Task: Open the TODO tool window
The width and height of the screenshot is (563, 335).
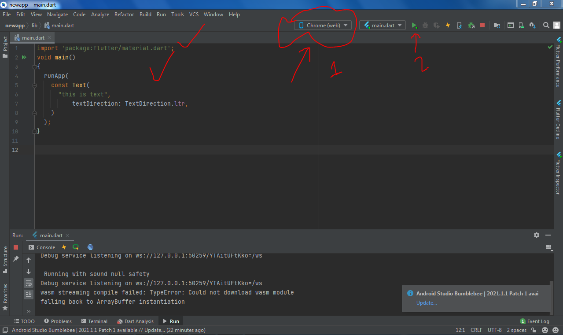Action: (x=24, y=321)
